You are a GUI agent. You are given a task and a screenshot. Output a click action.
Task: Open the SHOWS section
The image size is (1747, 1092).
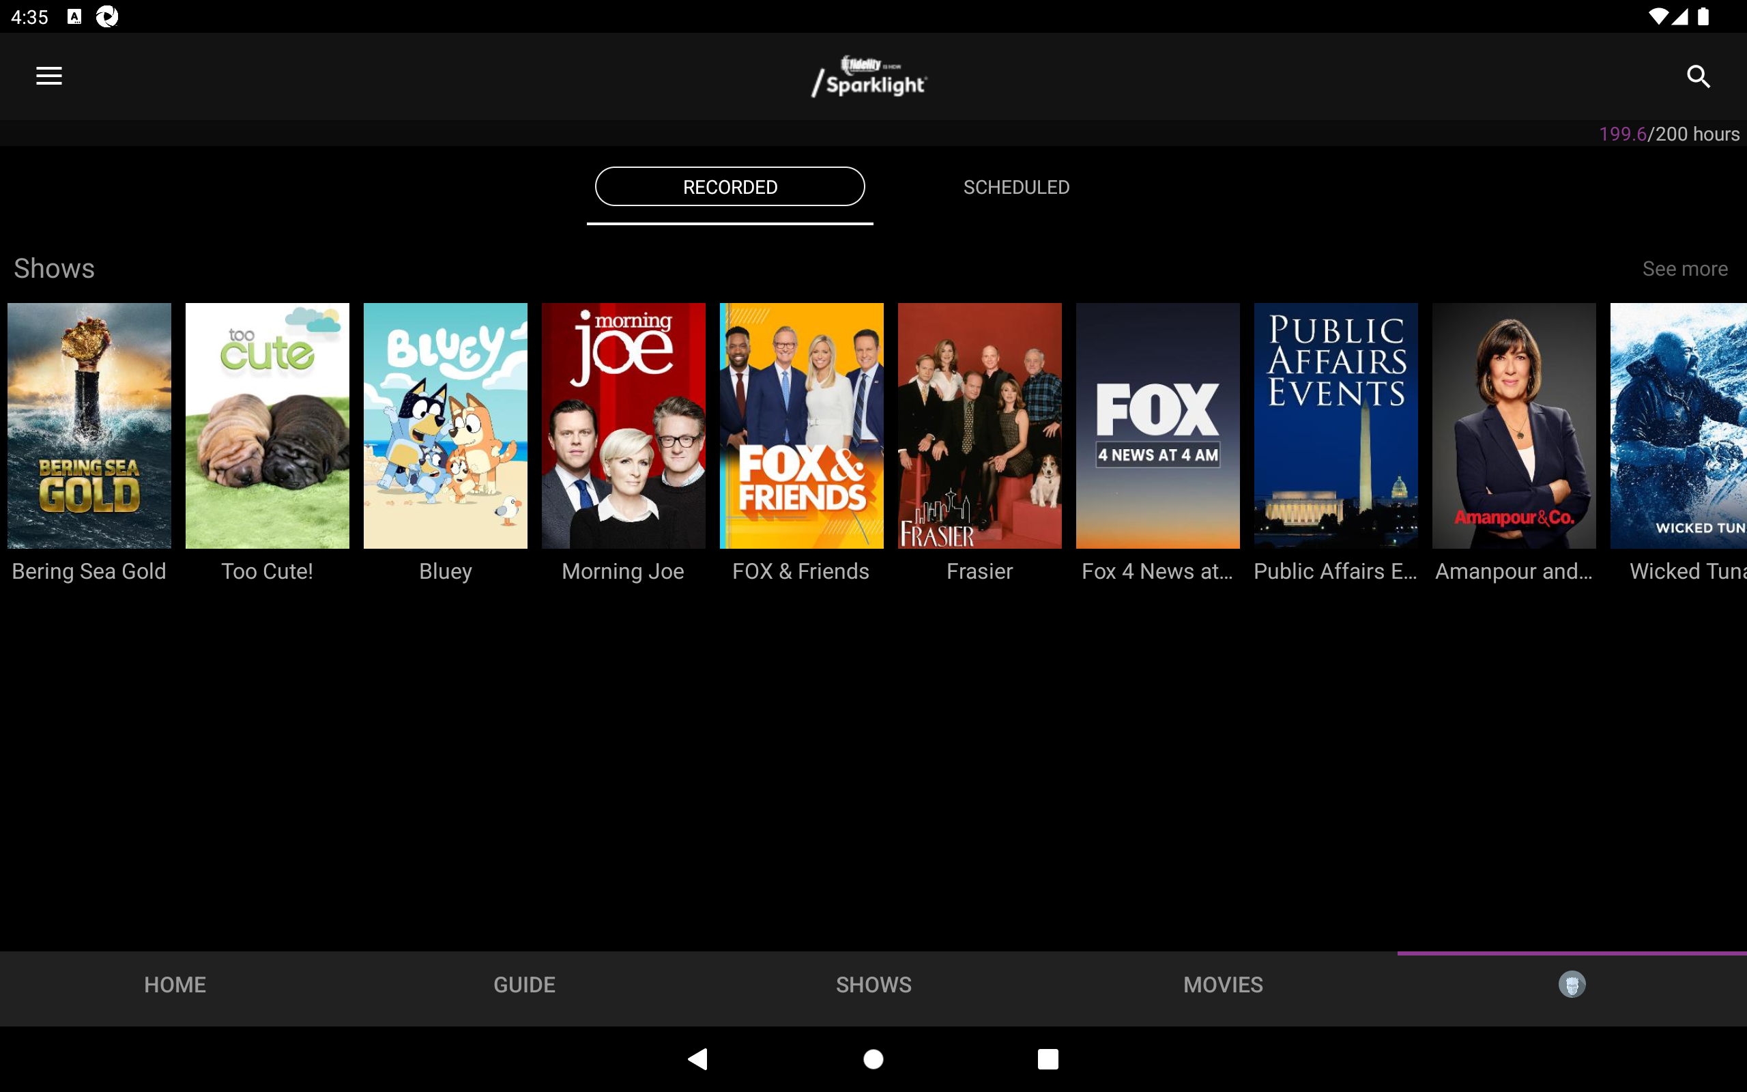click(x=873, y=984)
